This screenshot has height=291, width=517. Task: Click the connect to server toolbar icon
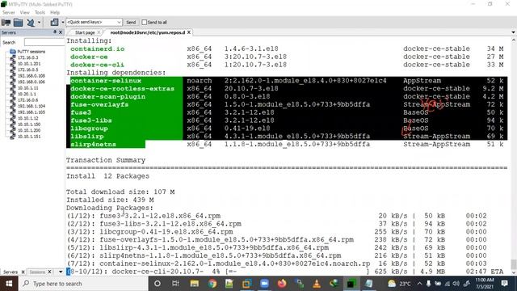pos(6,23)
